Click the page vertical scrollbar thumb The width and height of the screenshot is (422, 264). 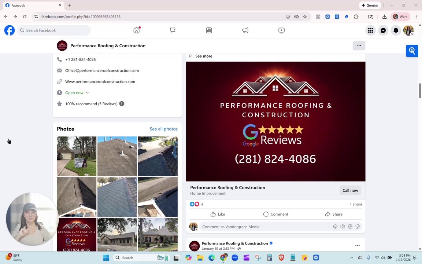[419, 91]
